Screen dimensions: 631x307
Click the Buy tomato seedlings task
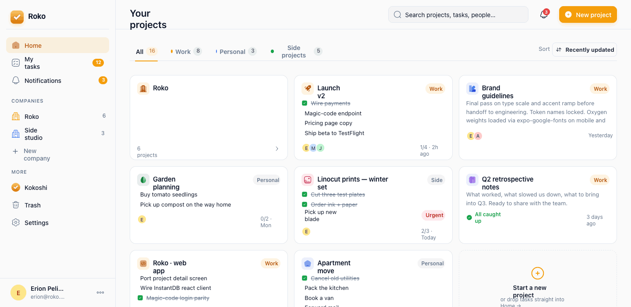tap(169, 194)
